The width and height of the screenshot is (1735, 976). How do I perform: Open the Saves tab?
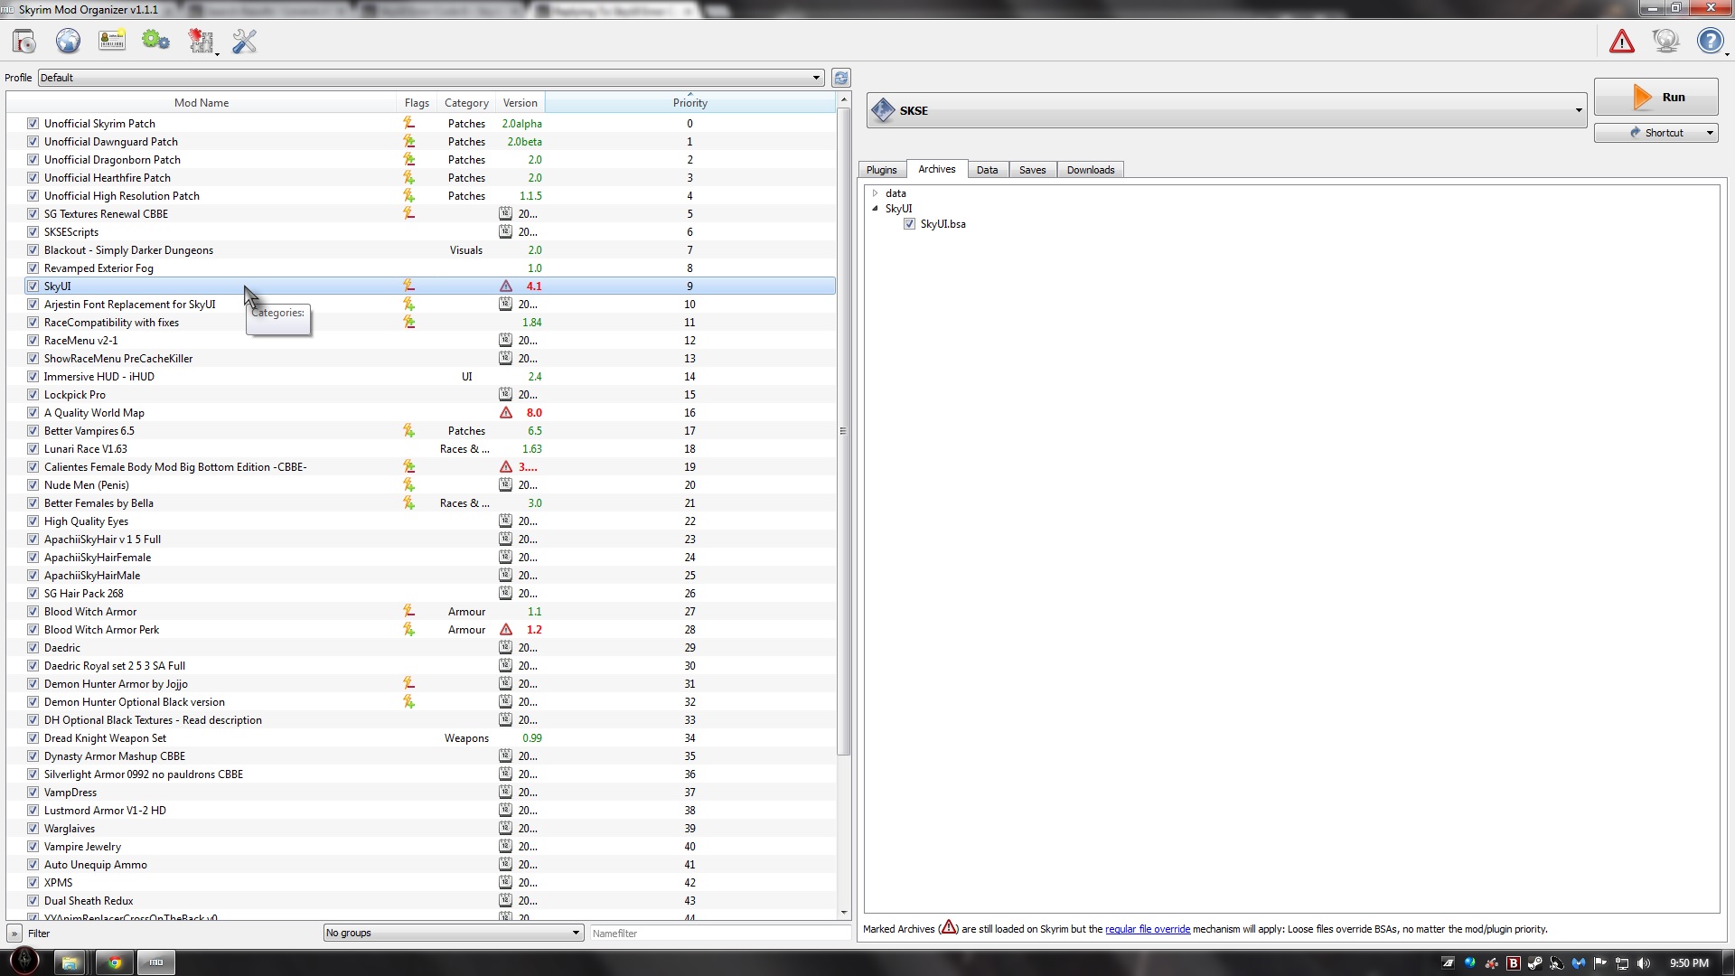tap(1032, 170)
